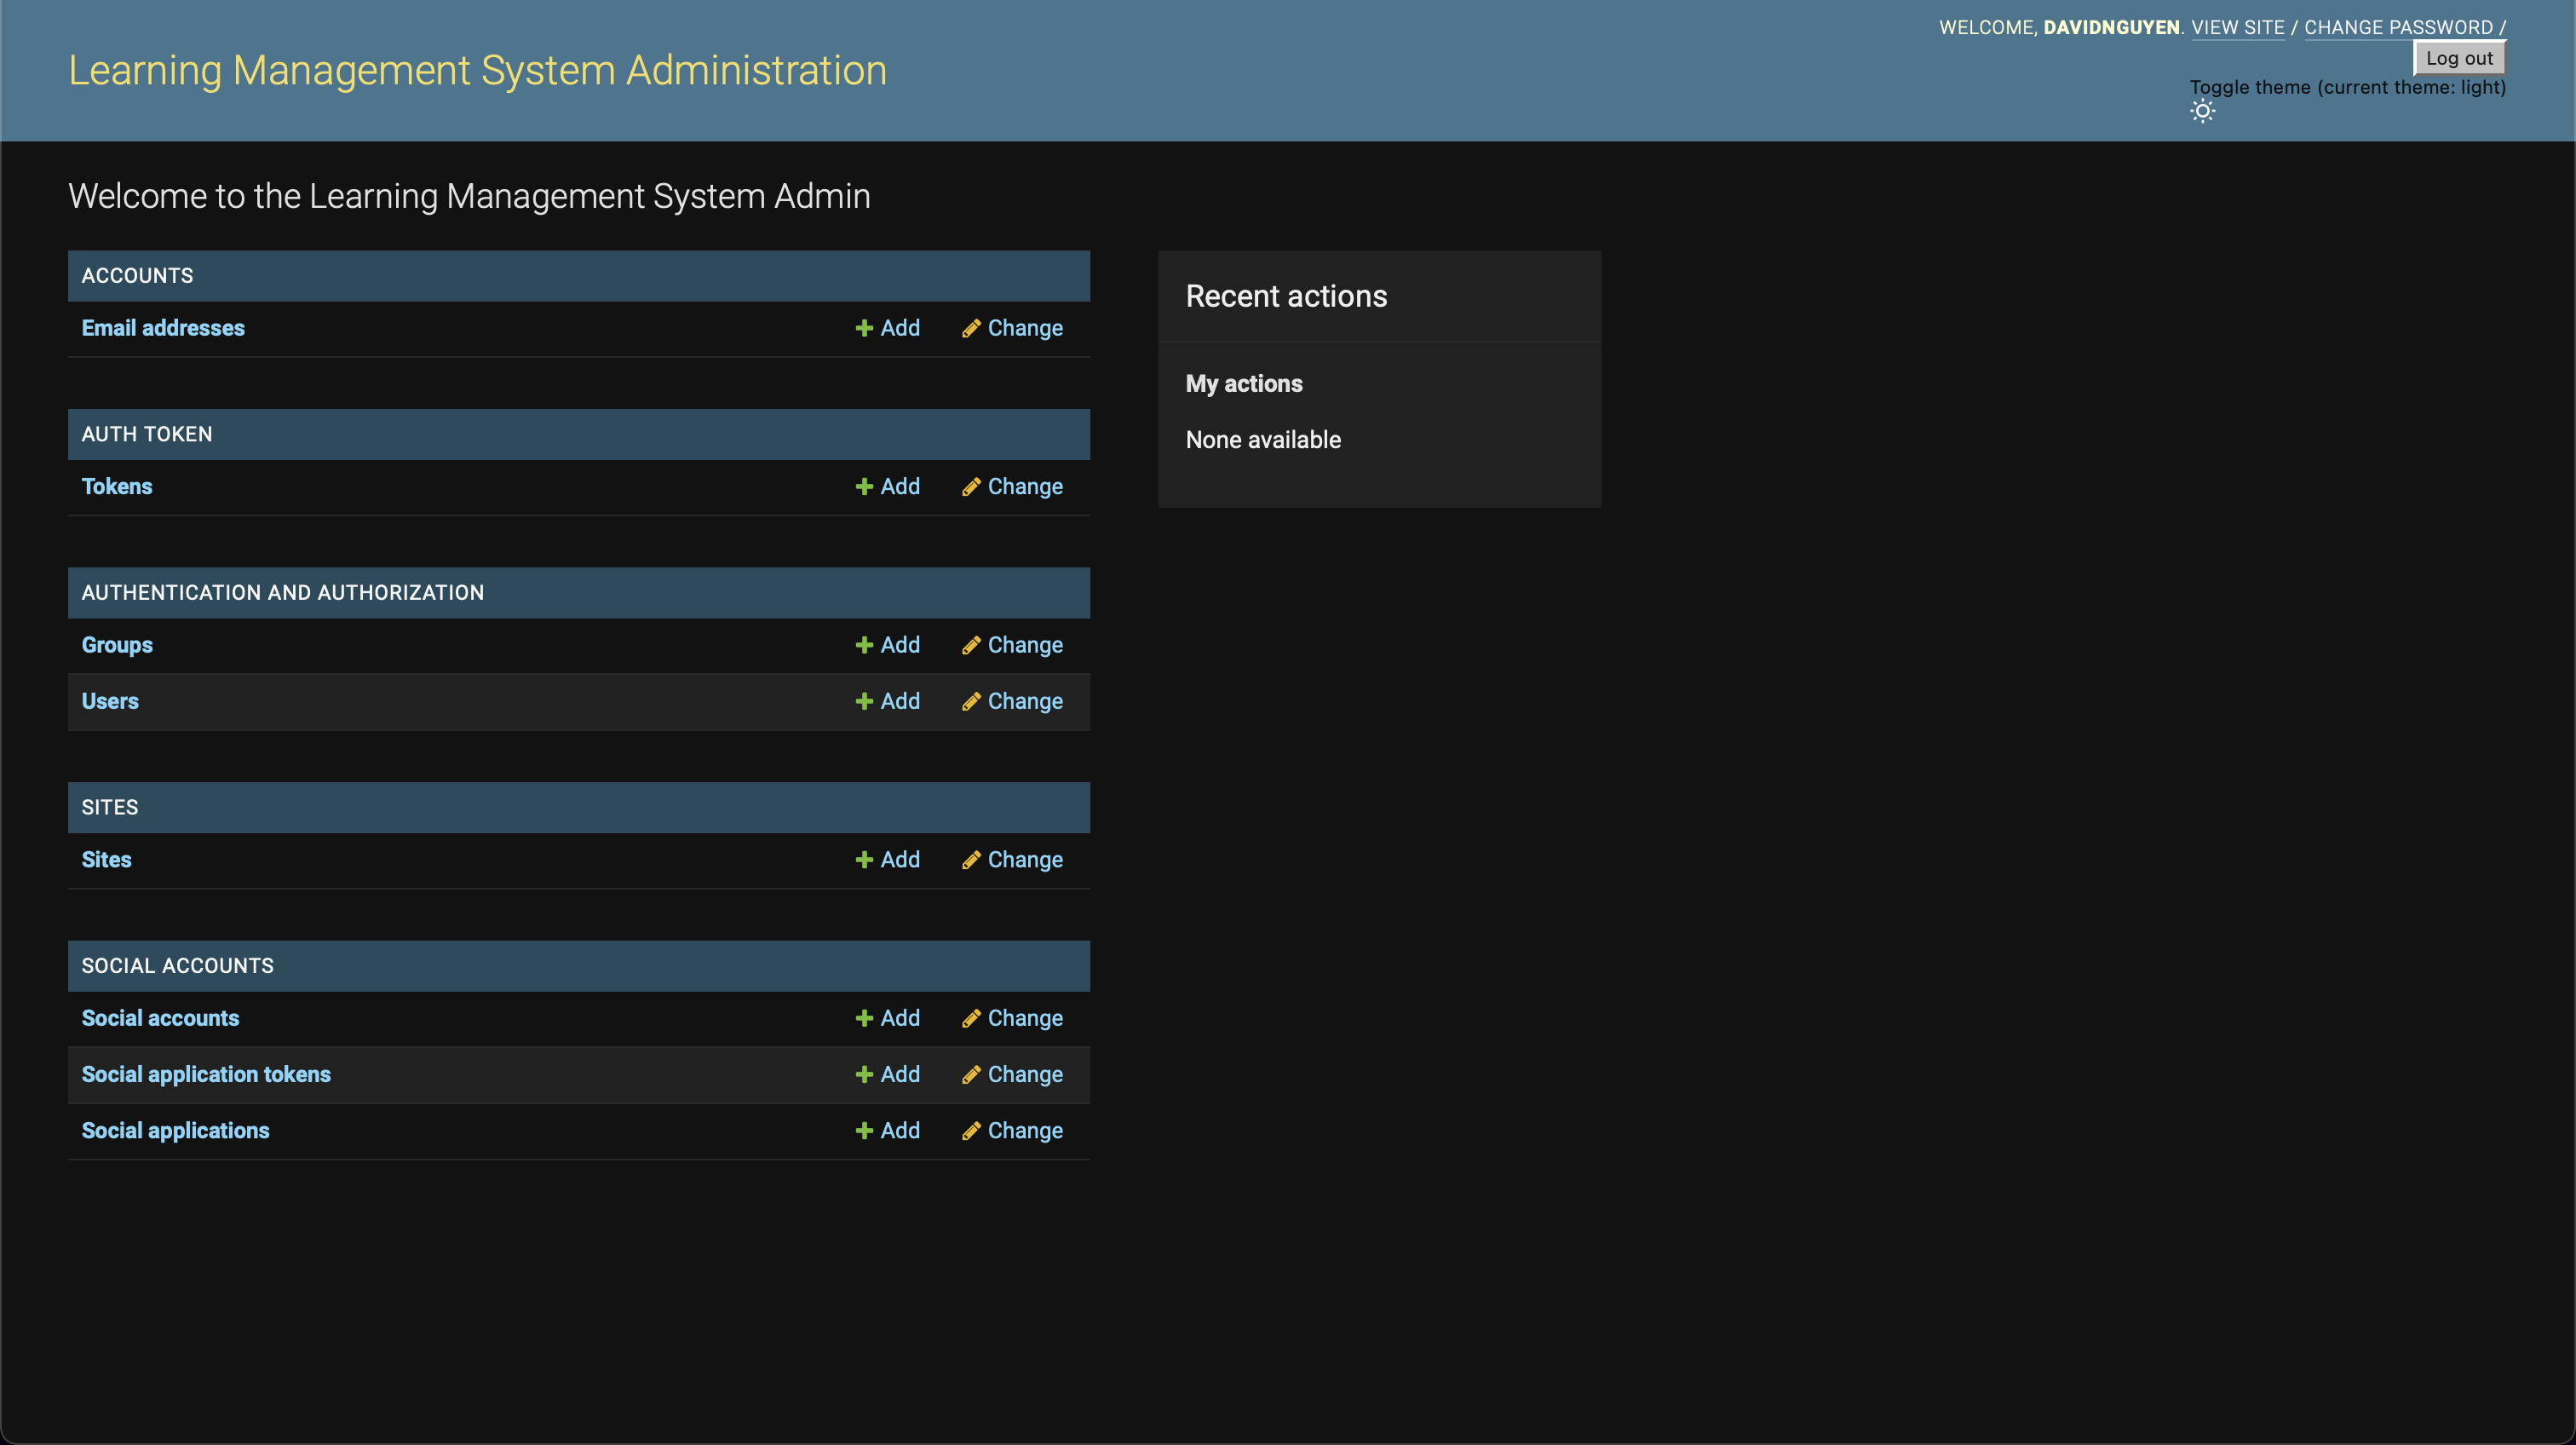Select the 'My actions' heading
This screenshot has height=1445, width=2576.
[x=1244, y=384]
